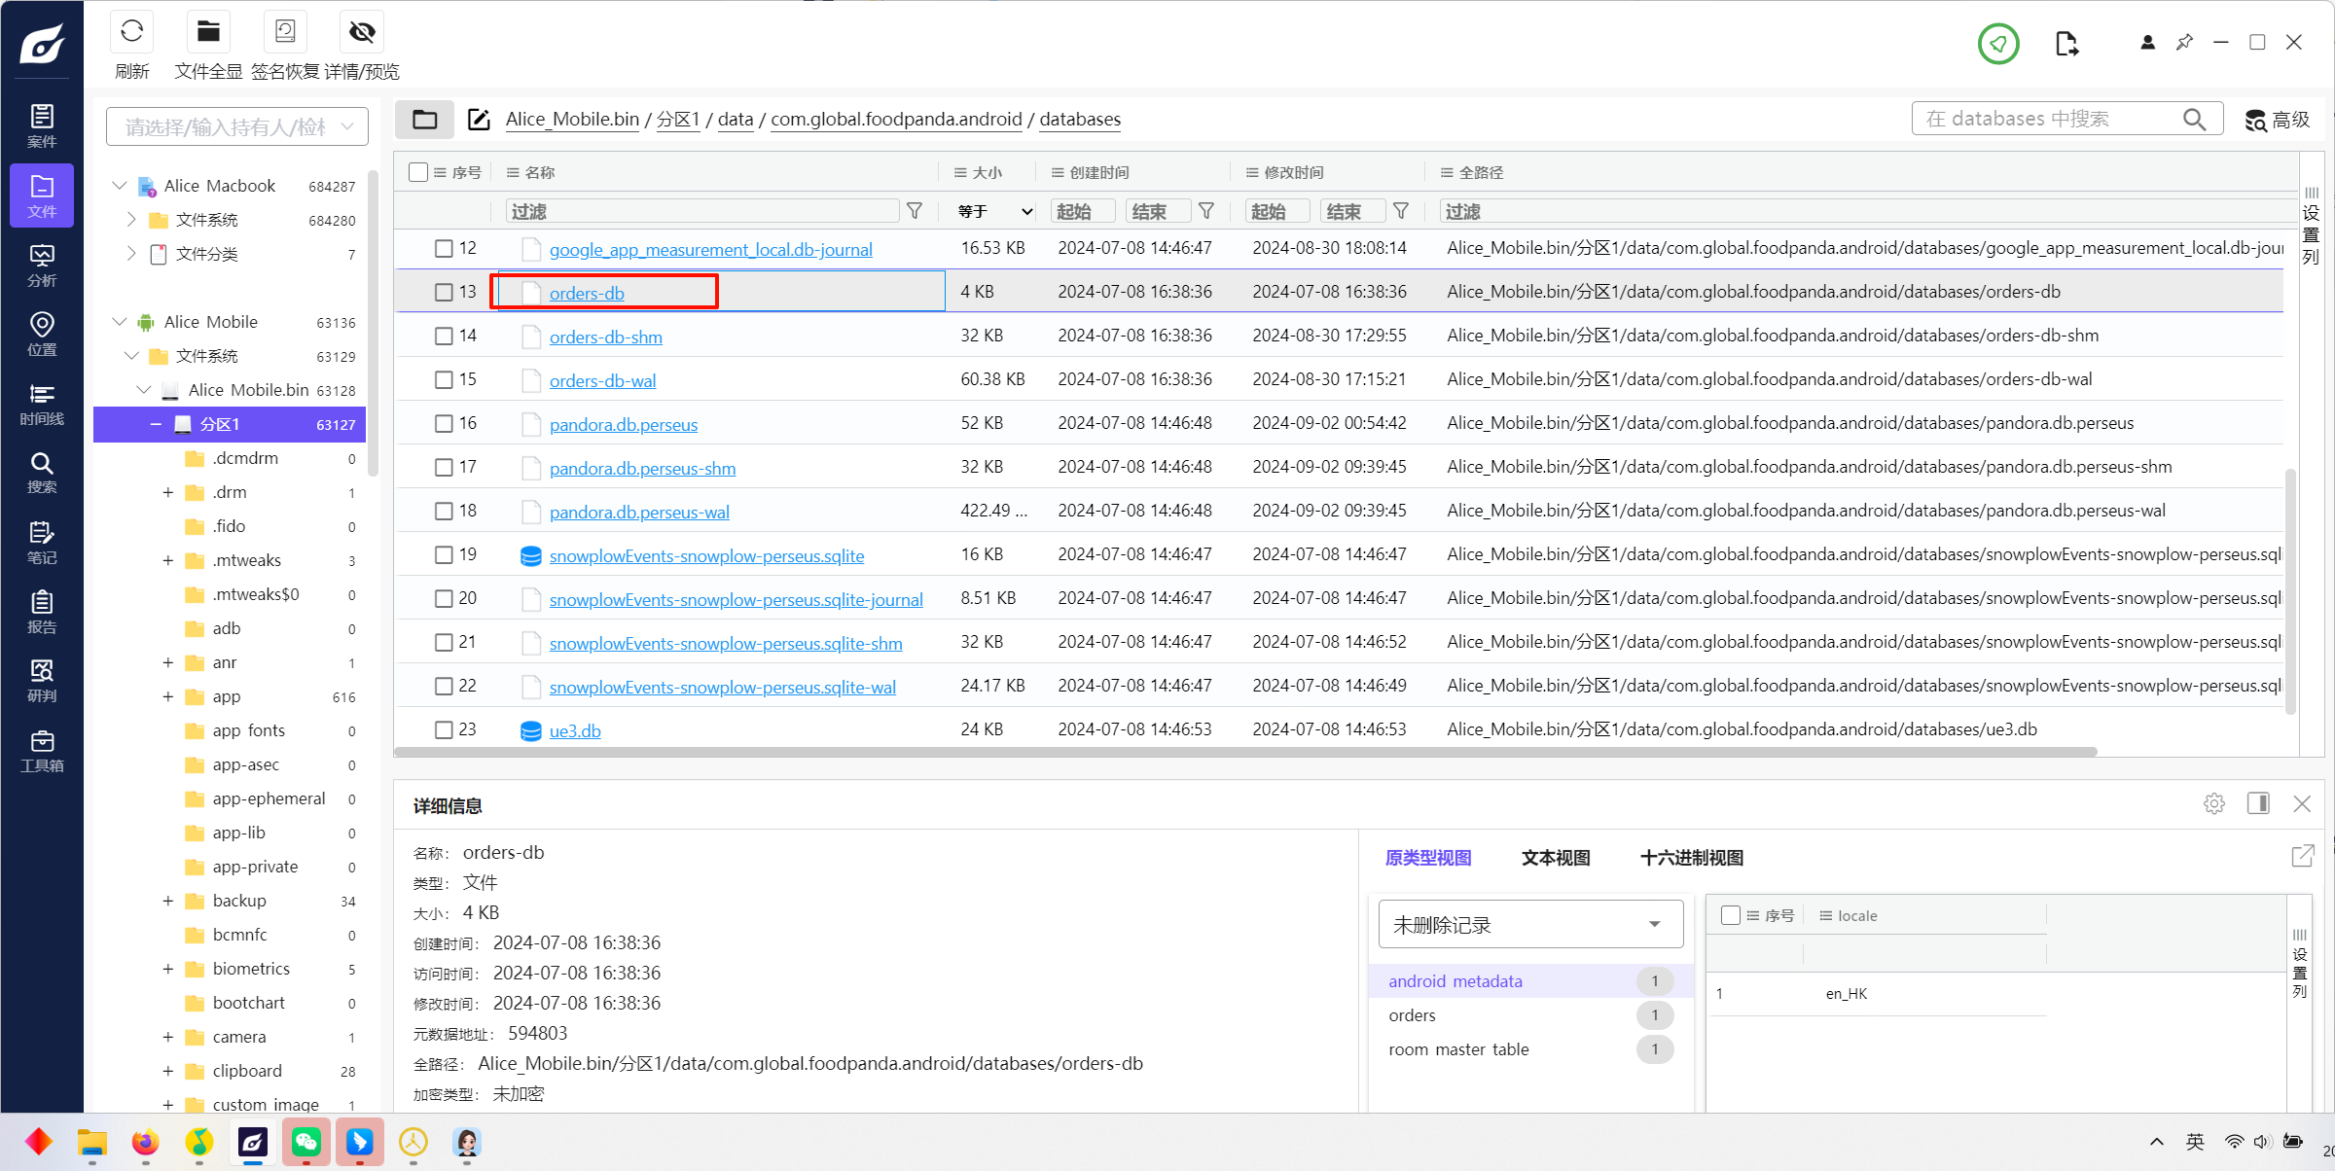Expand the backup folder in the tree
The width and height of the screenshot is (2335, 1171).
coord(167,901)
